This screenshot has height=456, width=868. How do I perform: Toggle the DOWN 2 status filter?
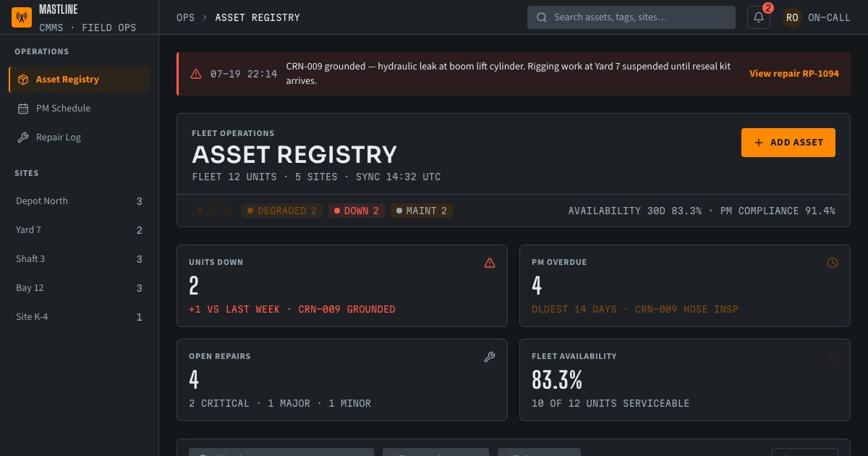tap(357, 211)
